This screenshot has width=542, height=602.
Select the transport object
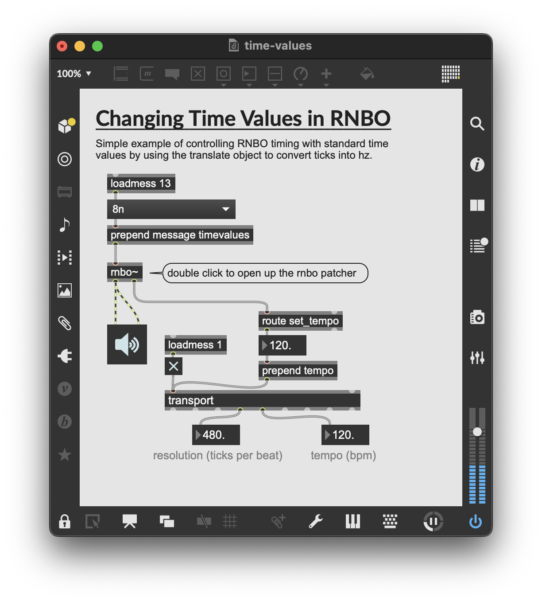click(x=263, y=400)
